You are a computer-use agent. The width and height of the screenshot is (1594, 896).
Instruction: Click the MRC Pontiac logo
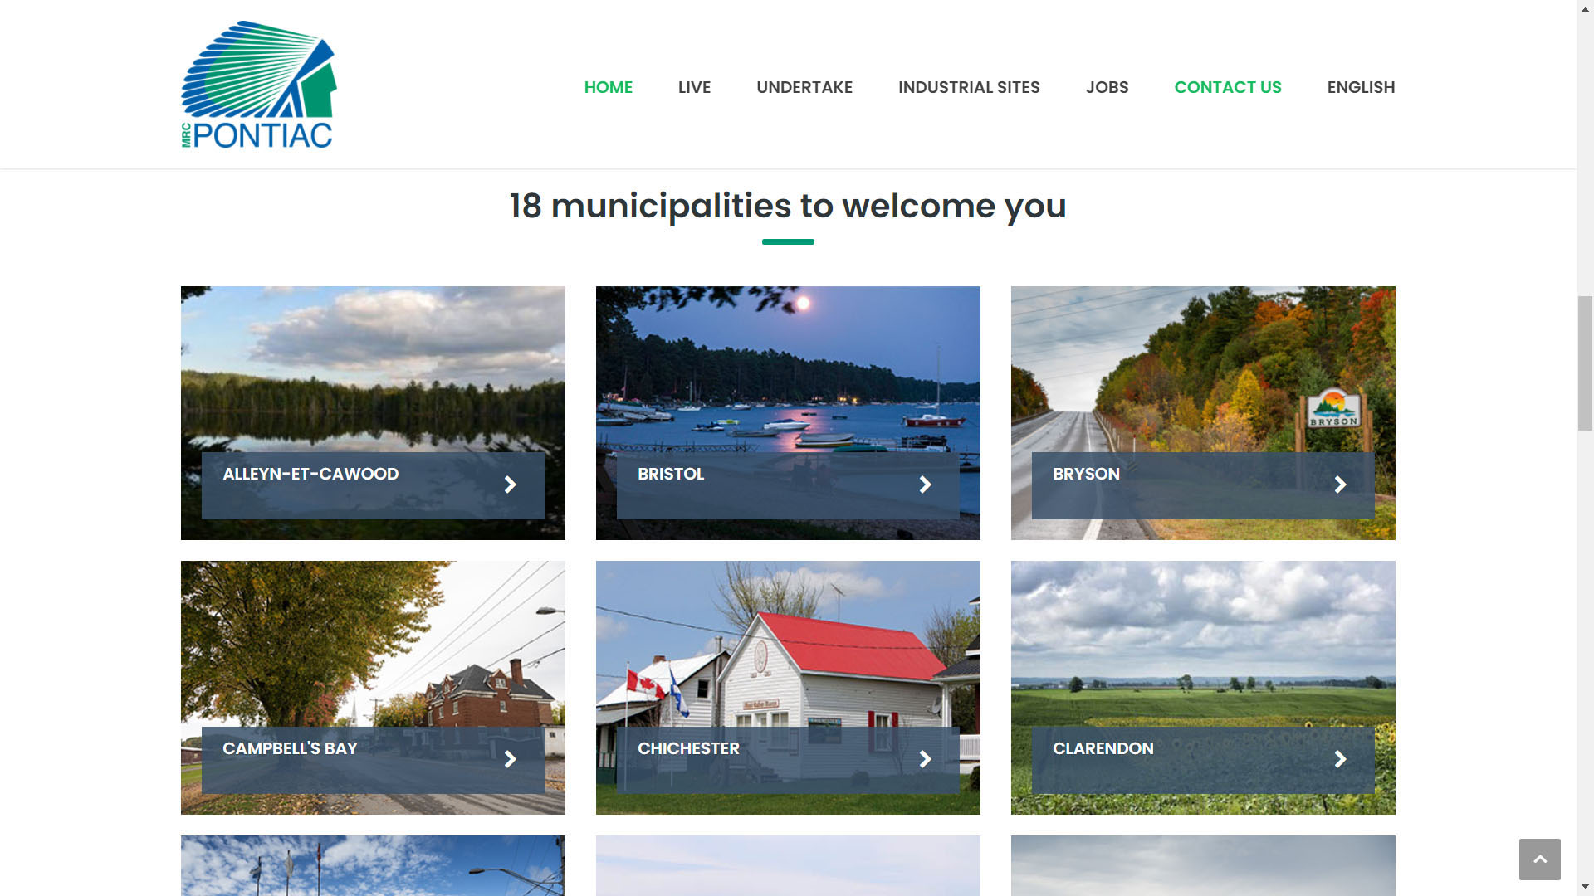(259, 85)
